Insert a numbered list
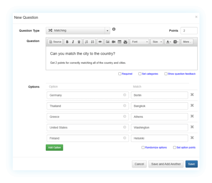 87,42
